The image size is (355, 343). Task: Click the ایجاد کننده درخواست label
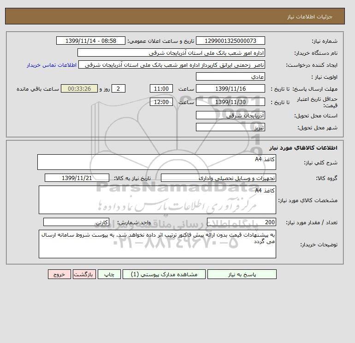[x=312, y=65]
